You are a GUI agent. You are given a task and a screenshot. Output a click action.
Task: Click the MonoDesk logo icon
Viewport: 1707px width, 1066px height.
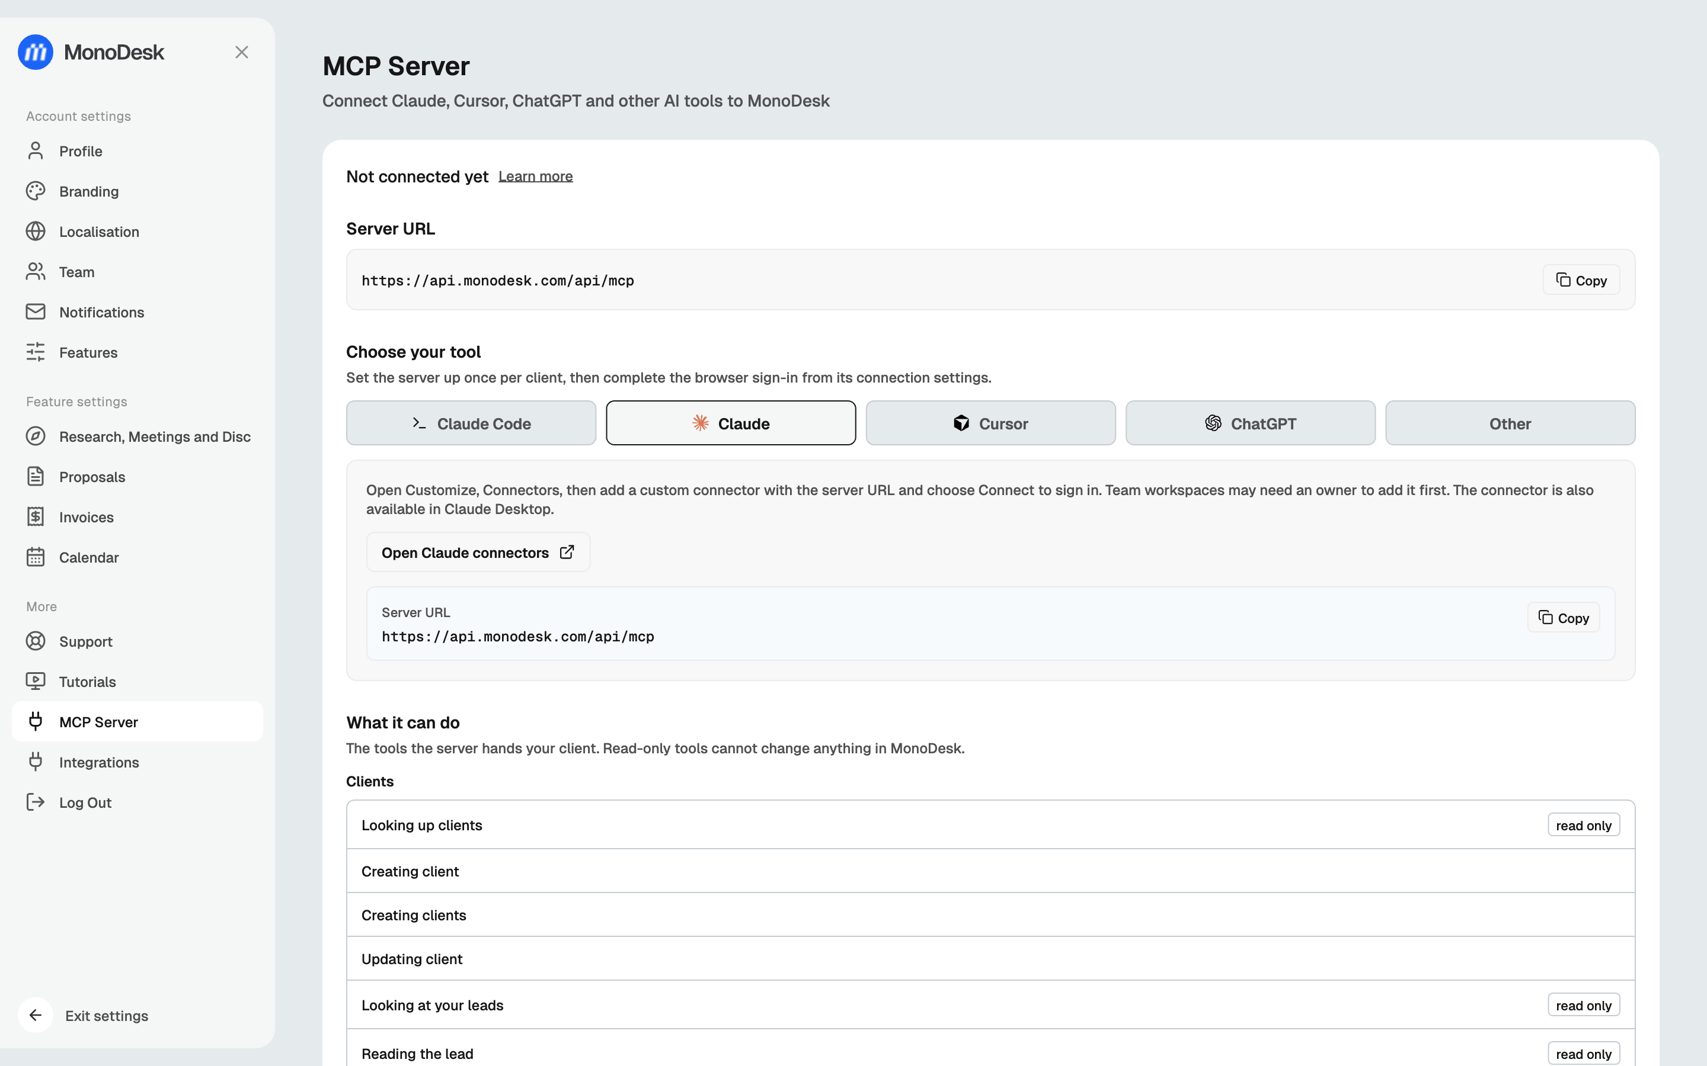coord(36,52)
